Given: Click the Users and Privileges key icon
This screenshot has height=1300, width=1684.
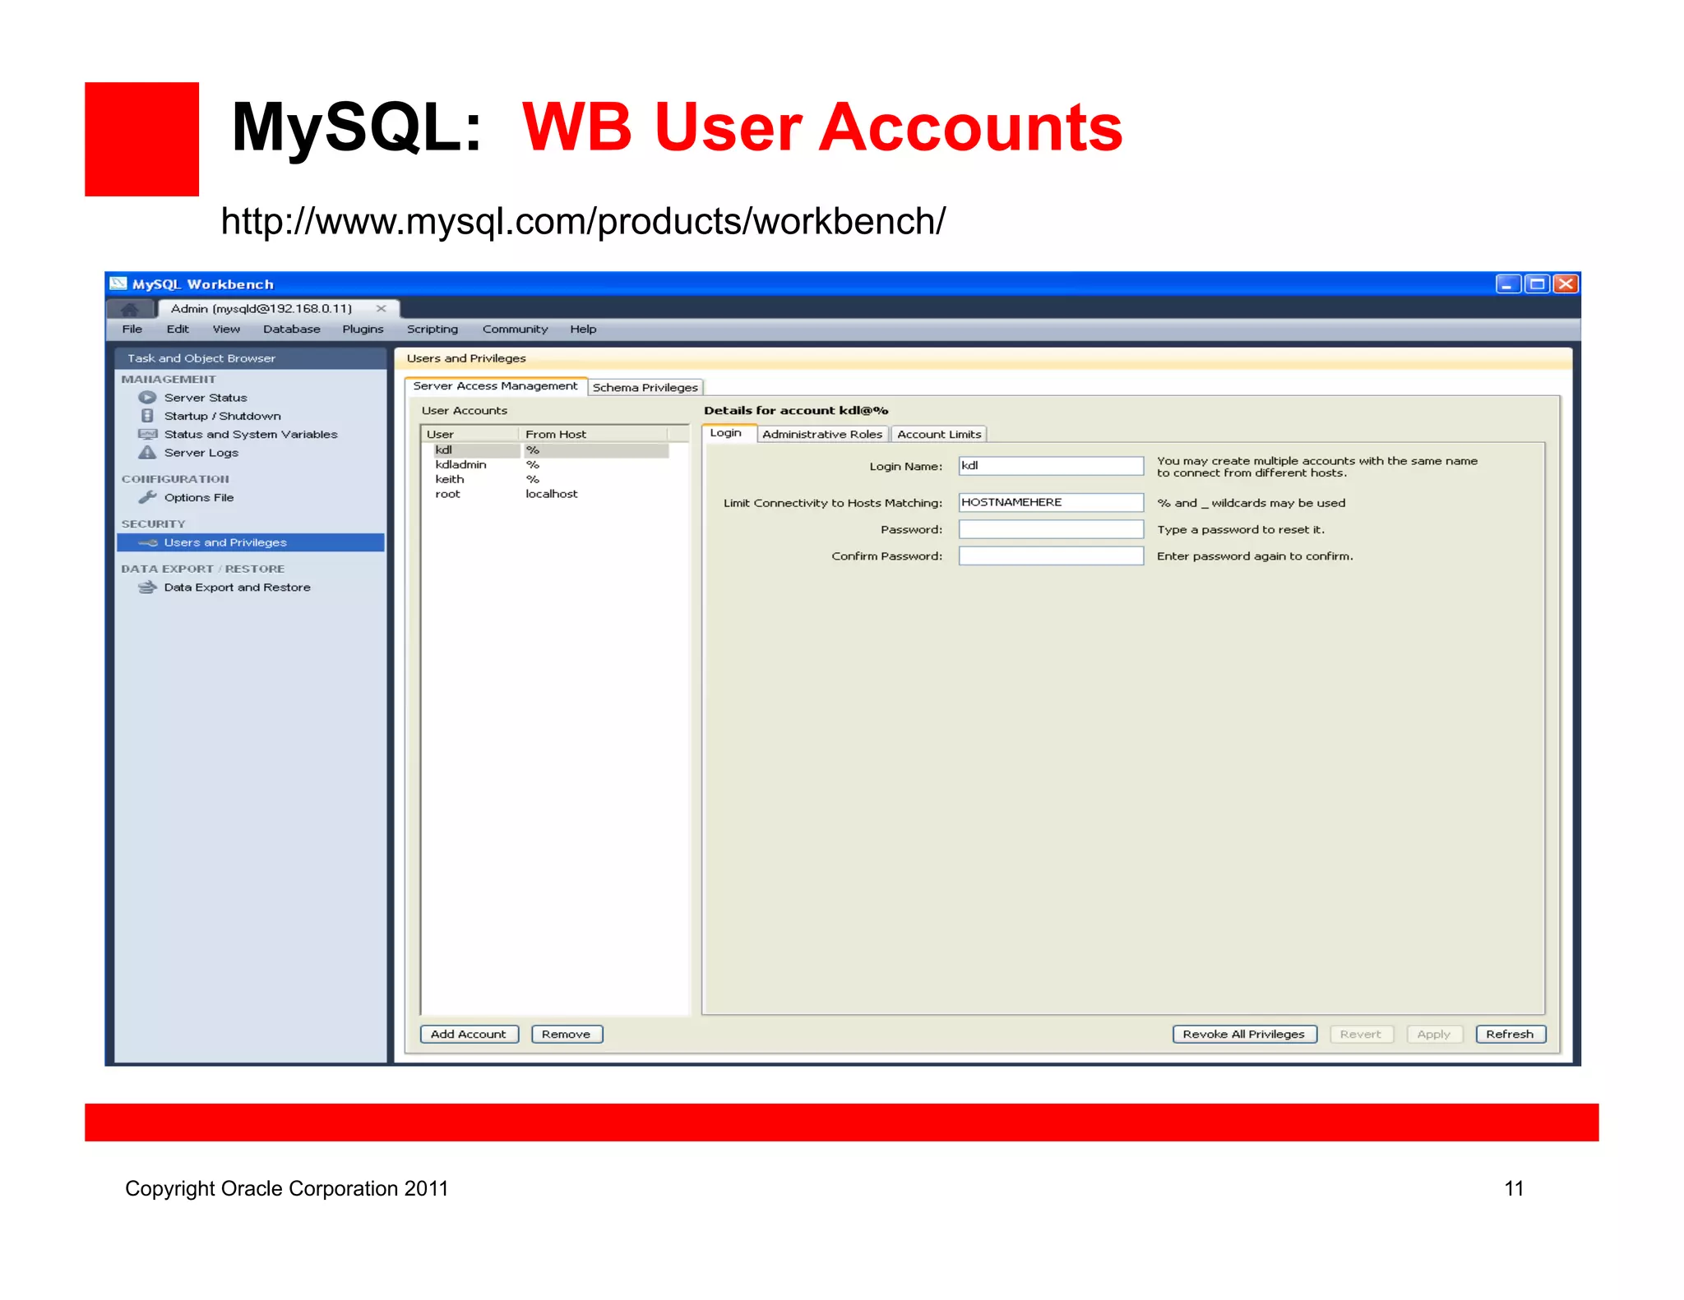Looking at the screenshot, I should [x=148, y=542].
